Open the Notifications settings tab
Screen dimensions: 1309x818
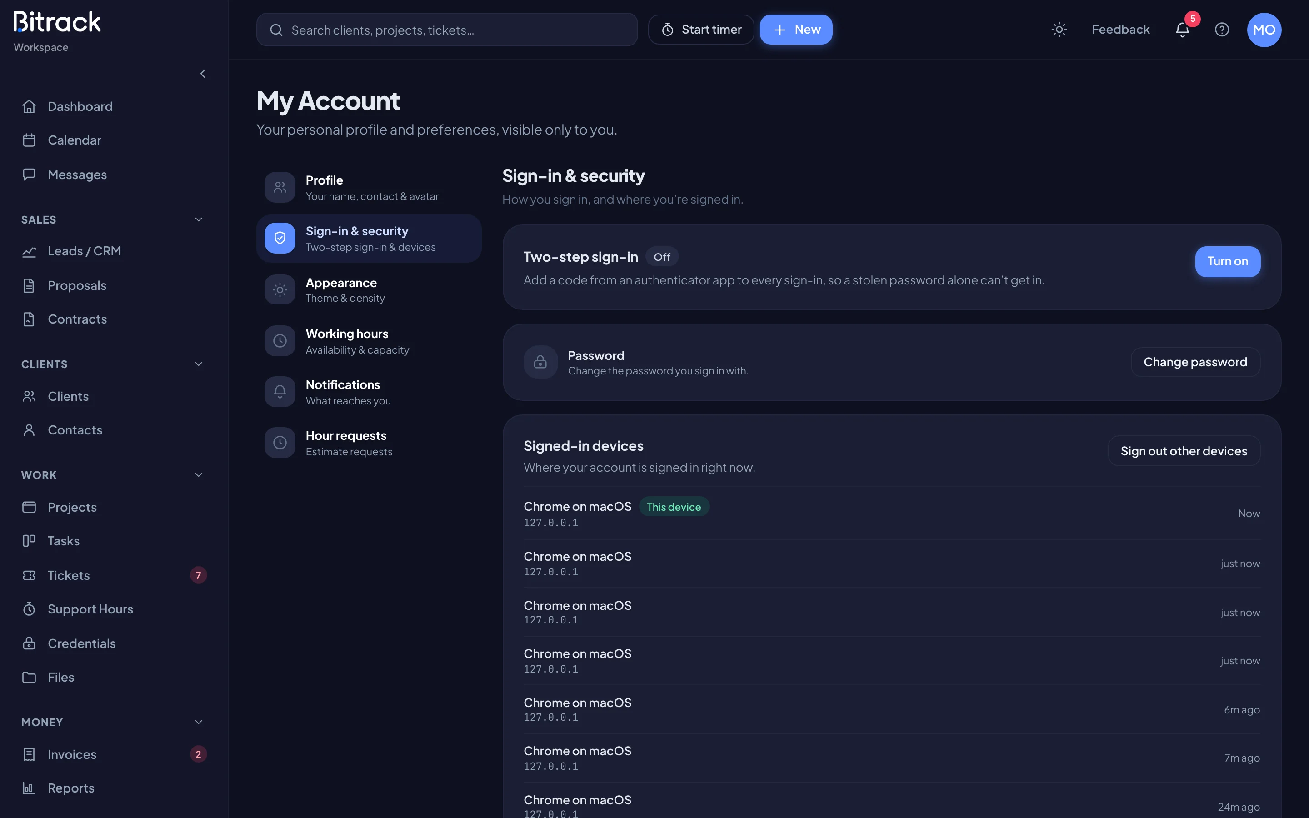pos(369,392)
